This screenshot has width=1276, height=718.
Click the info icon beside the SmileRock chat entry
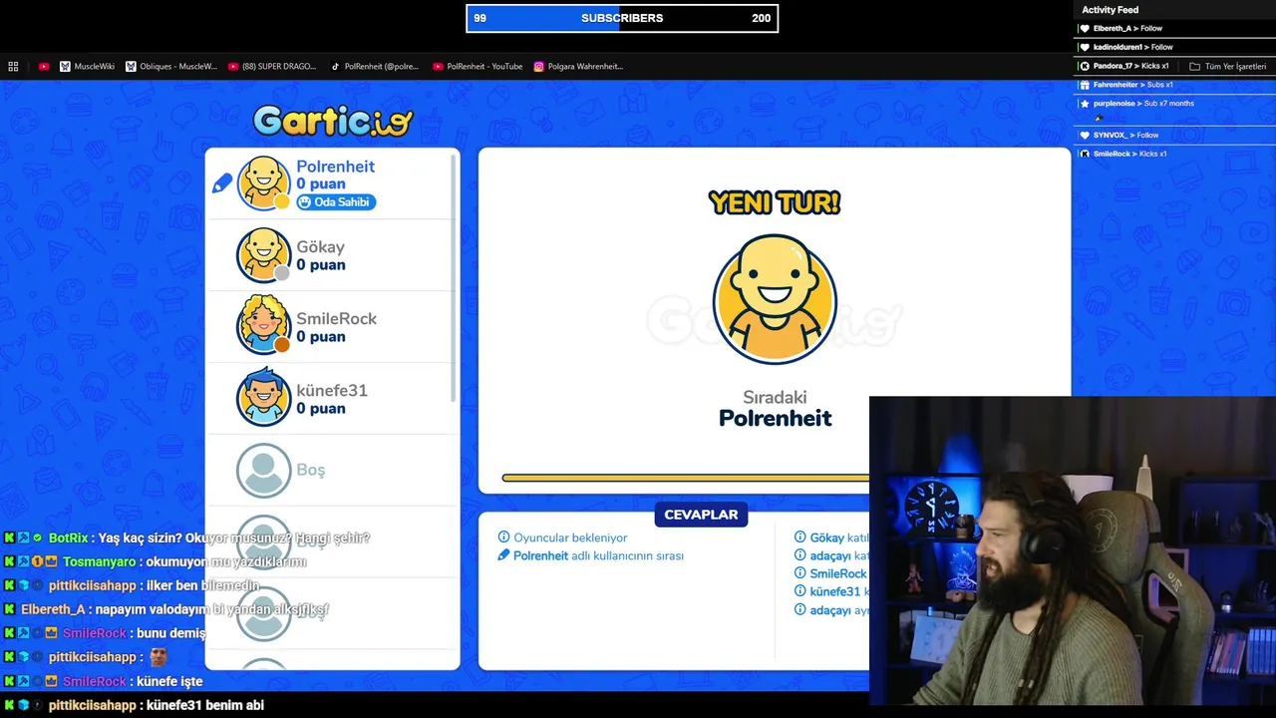[800, 573]
